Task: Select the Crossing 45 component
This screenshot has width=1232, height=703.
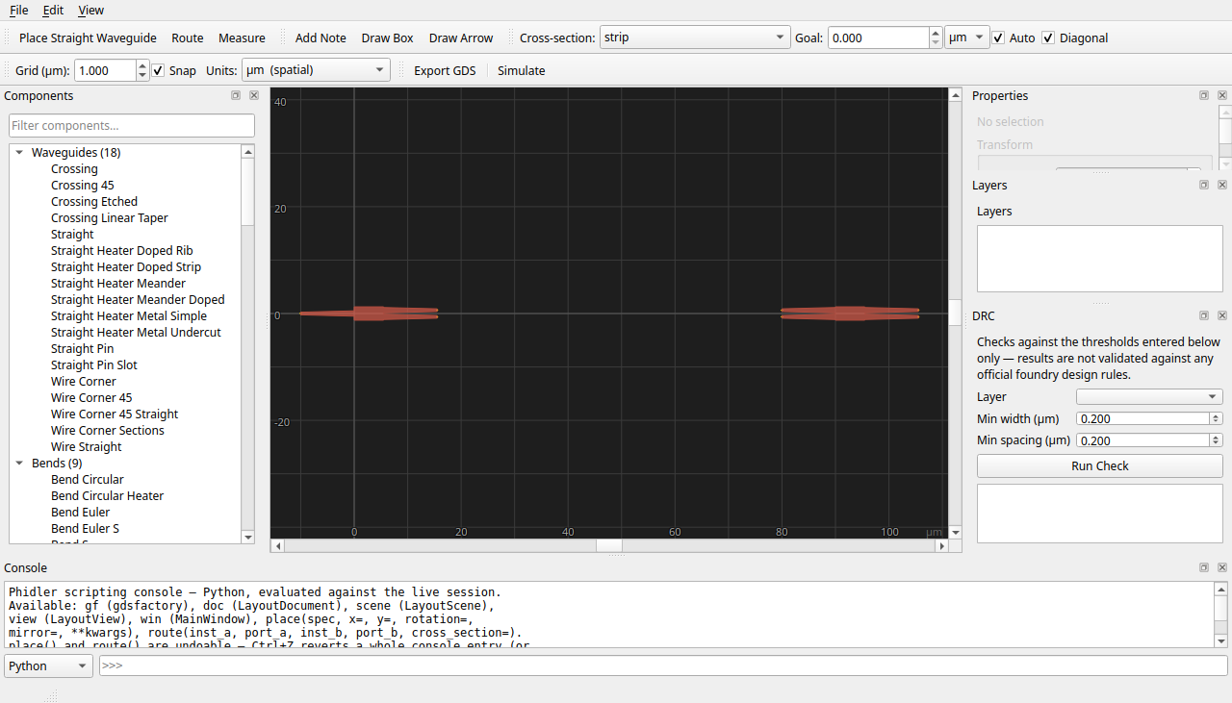Action: click(x=82, y=186)
